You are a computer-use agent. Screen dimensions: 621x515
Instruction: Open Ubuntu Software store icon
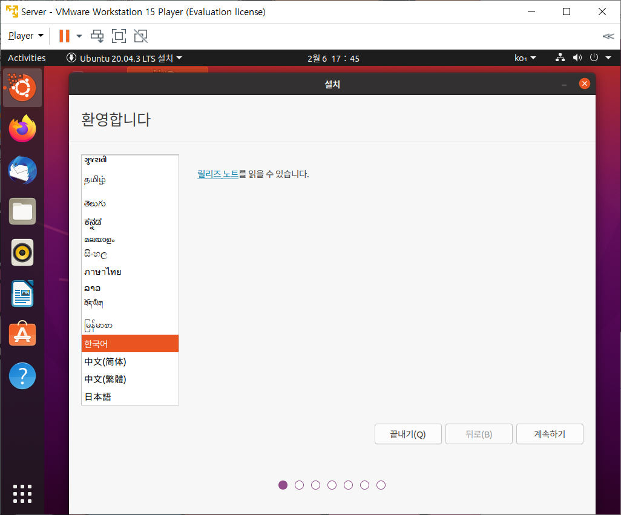(22, 335)
